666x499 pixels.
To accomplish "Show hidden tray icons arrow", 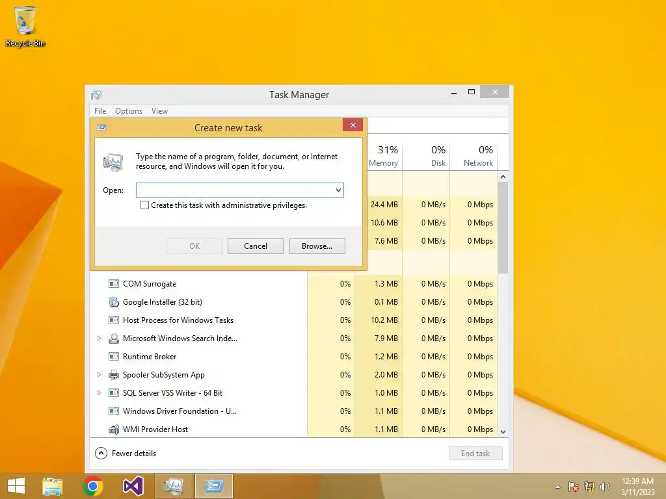I will pyautogui.click(x=557, y=487).
